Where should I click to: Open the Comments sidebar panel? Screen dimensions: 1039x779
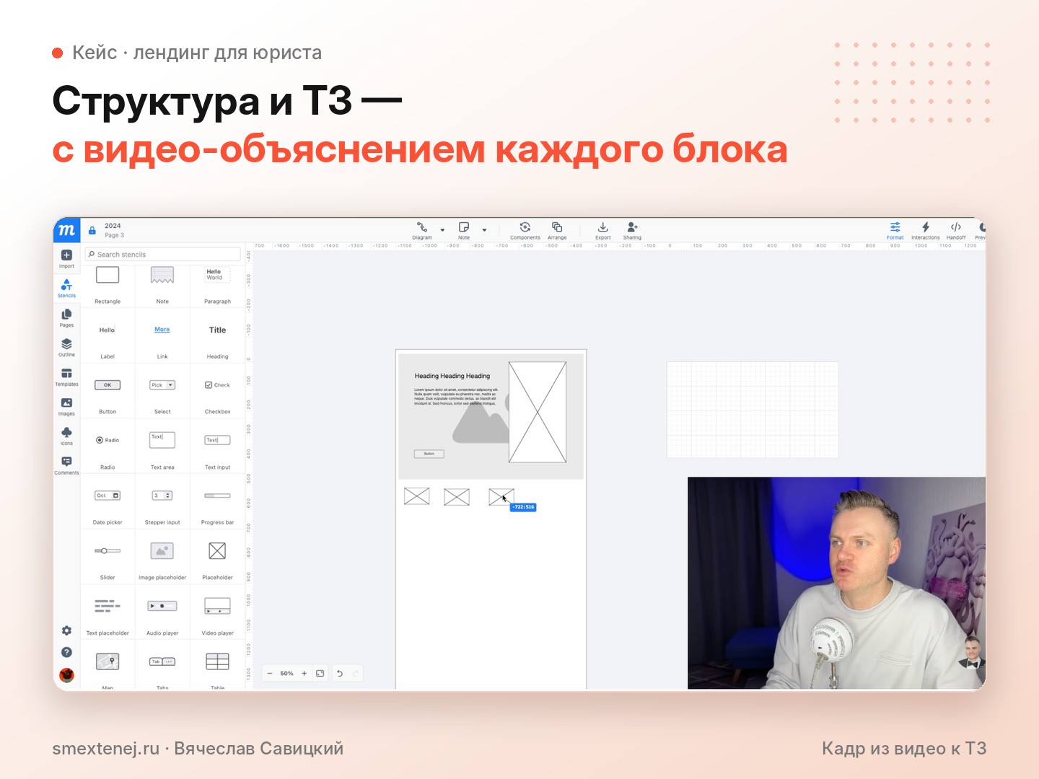coord(66,465)
